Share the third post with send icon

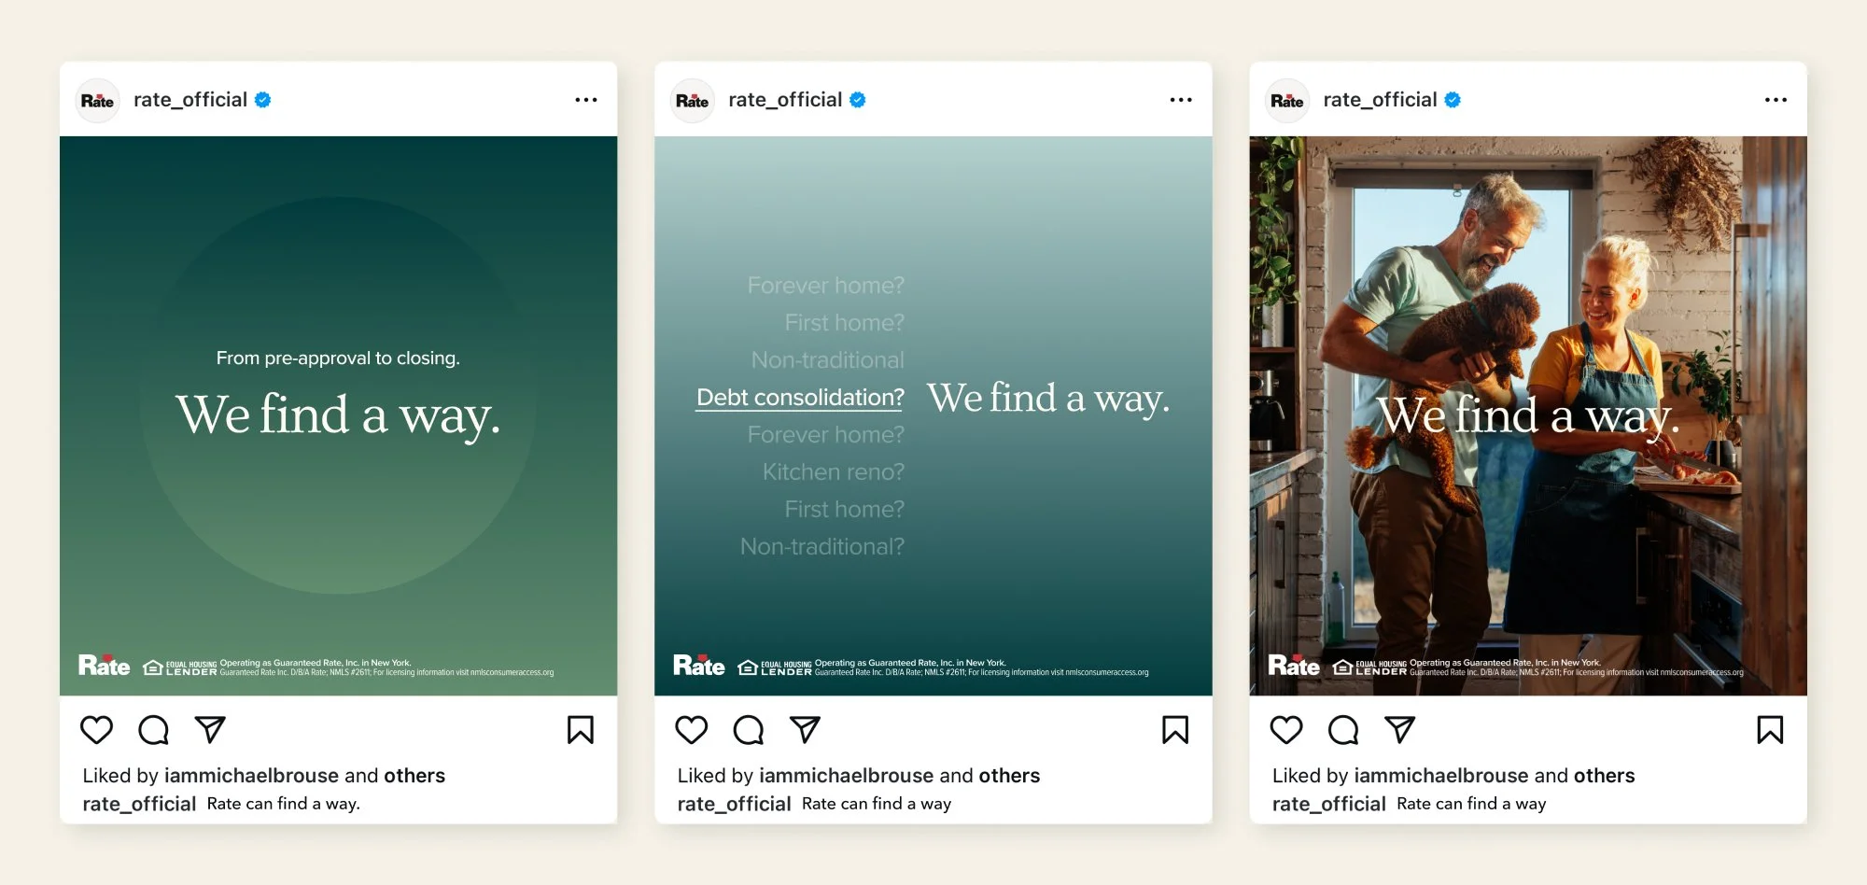coord(1400,729)
